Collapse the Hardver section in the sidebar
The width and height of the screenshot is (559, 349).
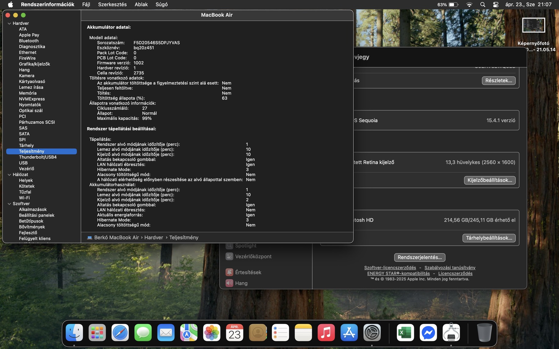click(9, 23)
